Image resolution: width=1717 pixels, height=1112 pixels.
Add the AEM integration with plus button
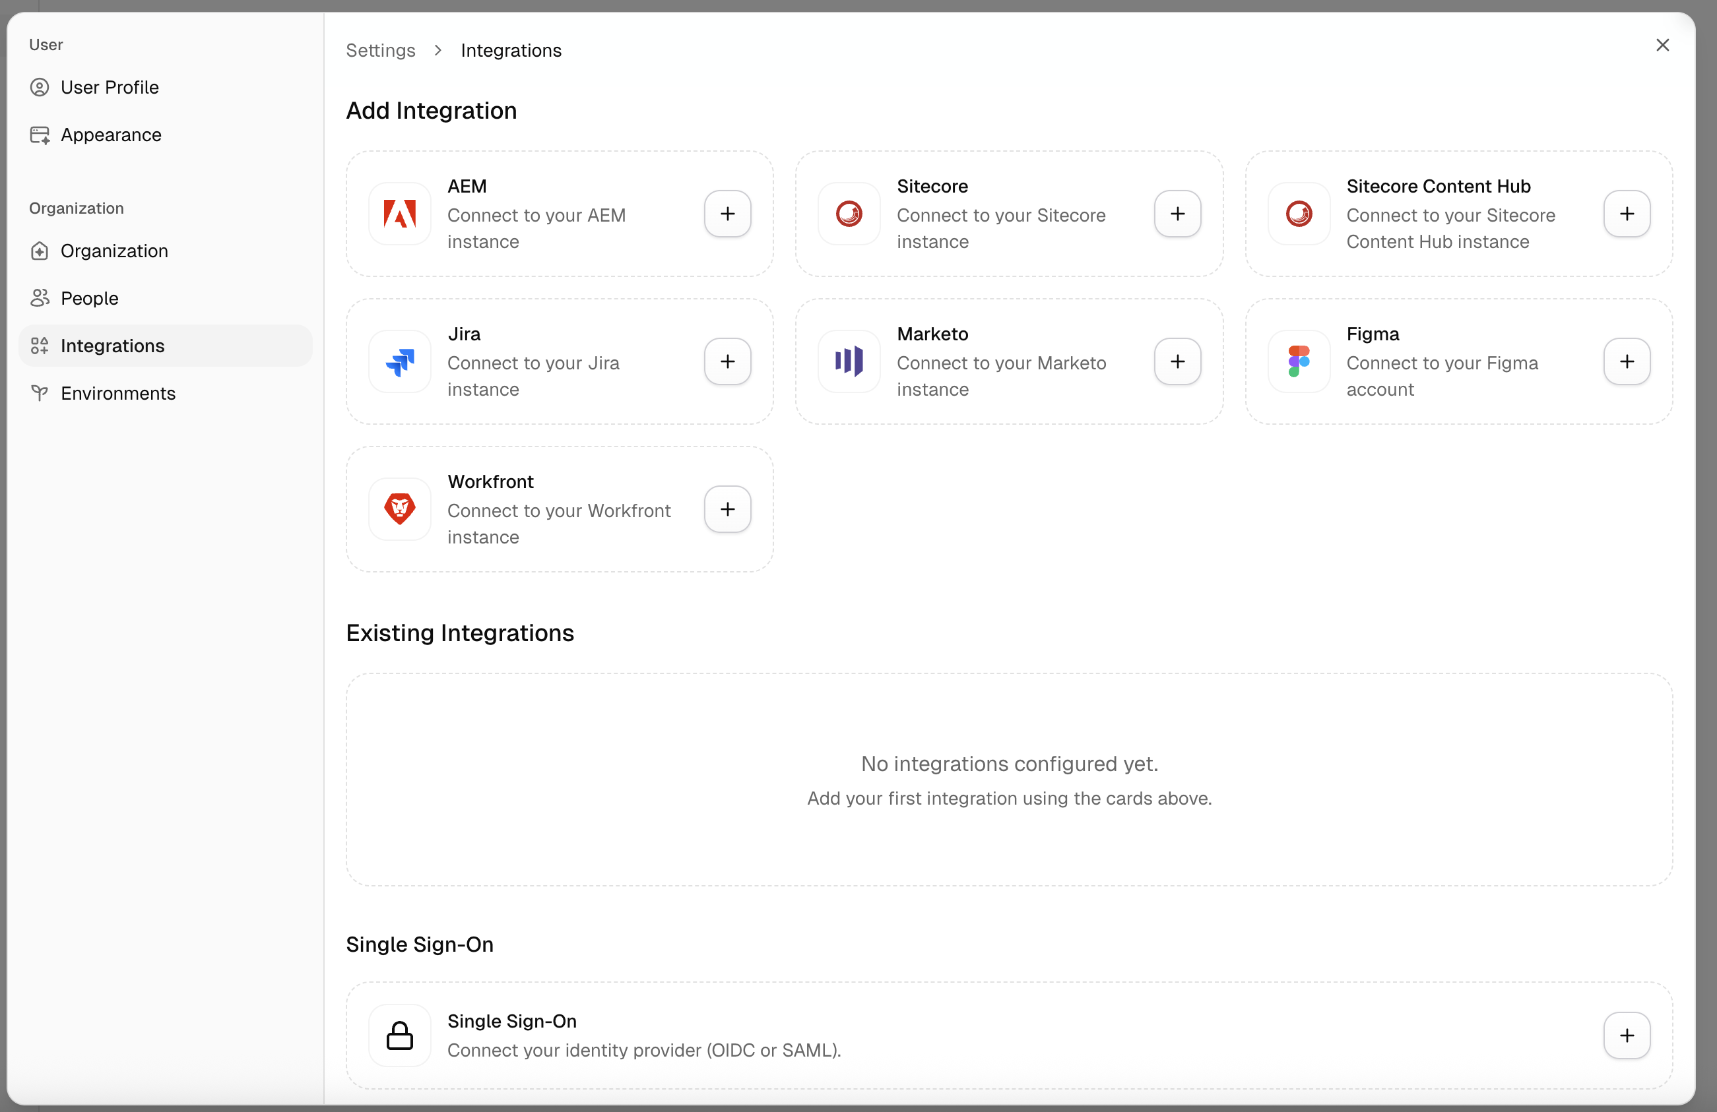pos(727,214)
